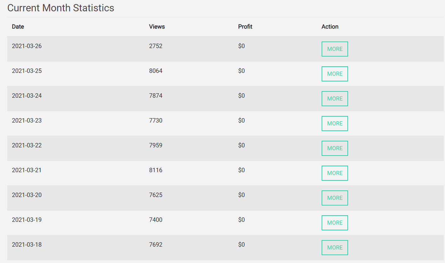Open MORE details for 2021-03-25
The height and width of the screenshot is (263, 445).
click(335, 74)
